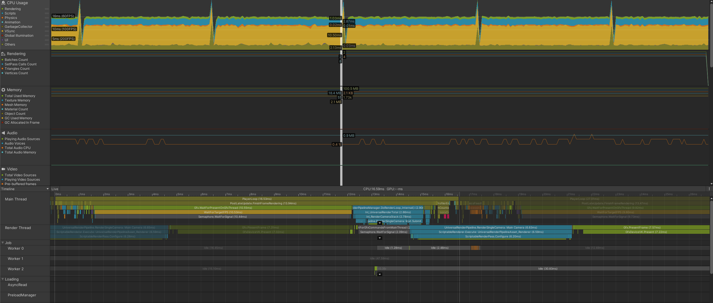713x303 pixels.
Task: Collapse the Job thread group
Action: pyautogui.click(x=3, y=243)
